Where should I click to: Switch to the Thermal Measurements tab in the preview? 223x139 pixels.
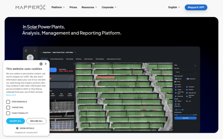pyautogui.click(x=56, y=59)
